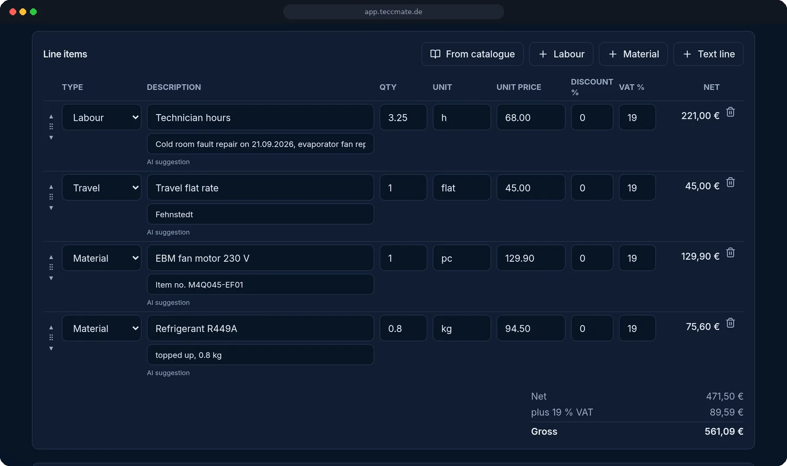Screen dimensions: 787x466
Task: Move EBM fan motor row up
Action: coord(51,257)
